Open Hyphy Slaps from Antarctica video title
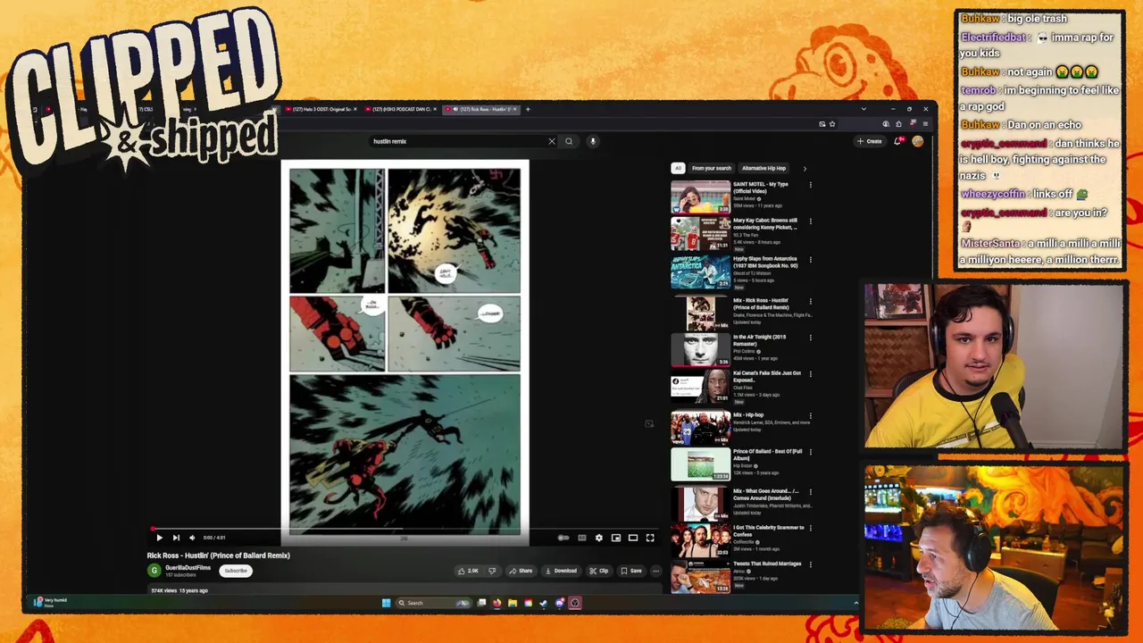Viewport: 1143px width, 643px height. [x=765, y=262]
